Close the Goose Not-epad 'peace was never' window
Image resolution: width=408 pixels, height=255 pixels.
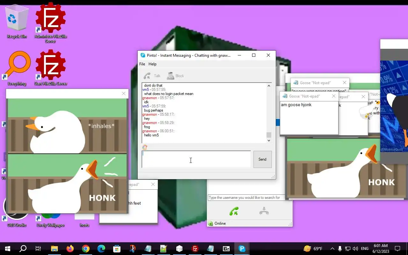(344, 83)
